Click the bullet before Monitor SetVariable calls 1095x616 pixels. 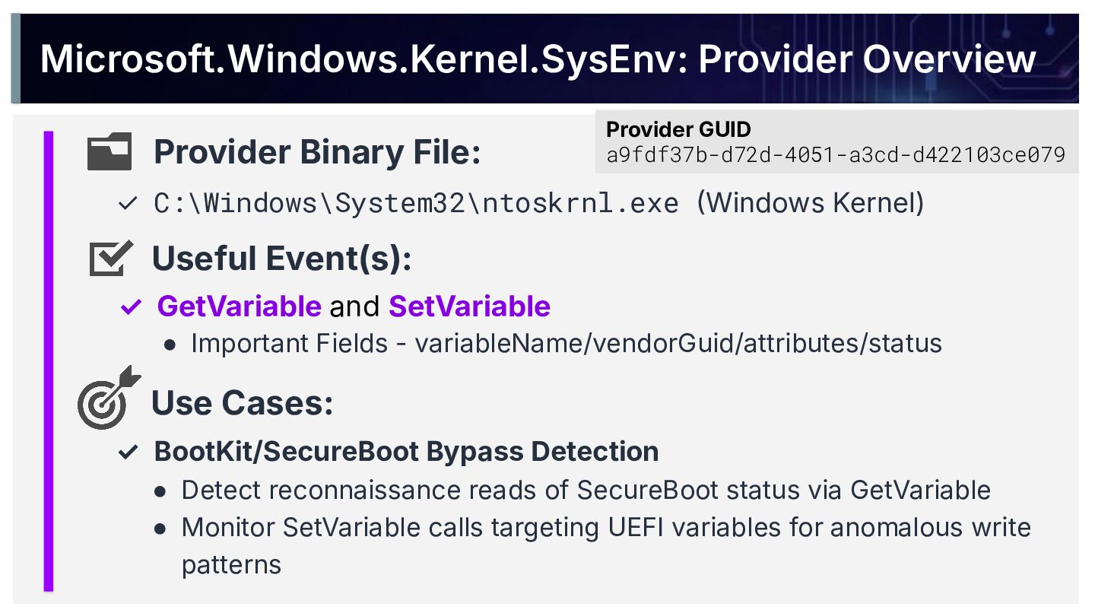(x=160, y=529)
